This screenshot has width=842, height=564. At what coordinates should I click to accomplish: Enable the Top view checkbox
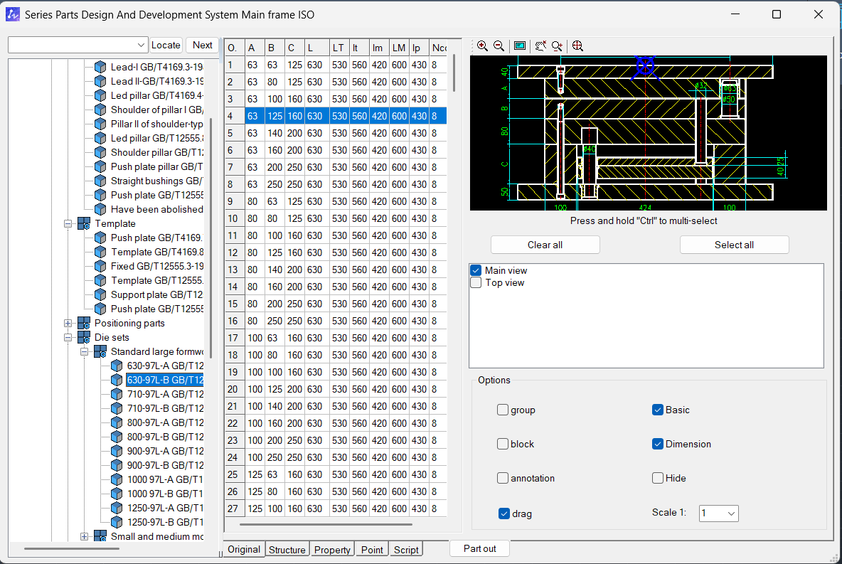476,282
